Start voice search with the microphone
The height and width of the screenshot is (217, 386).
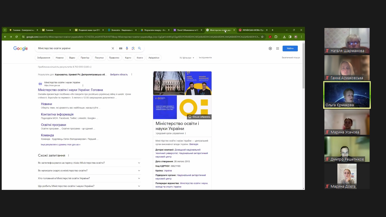coord(127,48)
